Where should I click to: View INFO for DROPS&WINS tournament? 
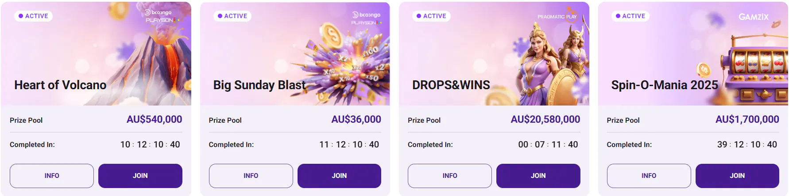450,176
